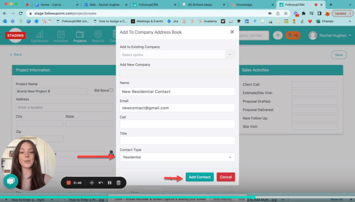Open Academy bookmark

coord(207,21)
